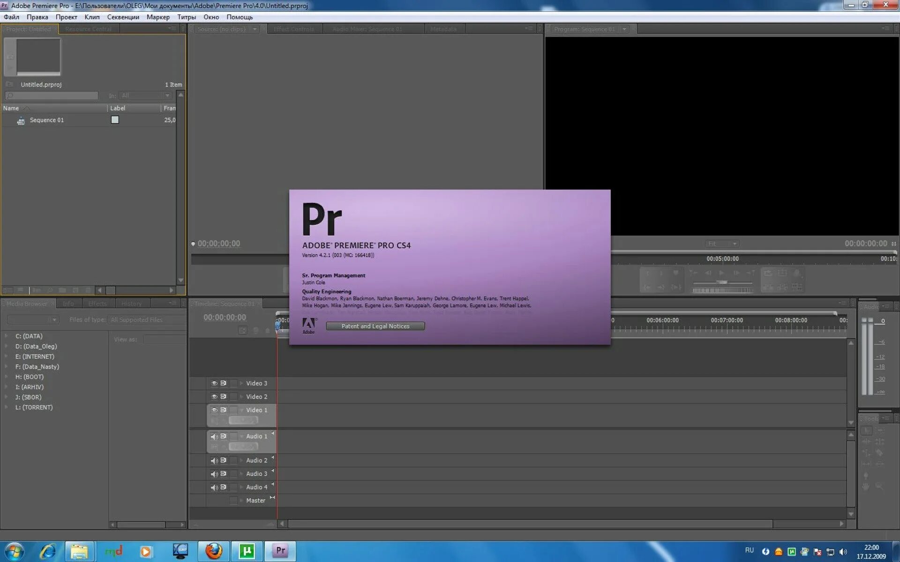
Task: Click the Sequence 01 icon in Project panel
Action: (x=21, y=121)
